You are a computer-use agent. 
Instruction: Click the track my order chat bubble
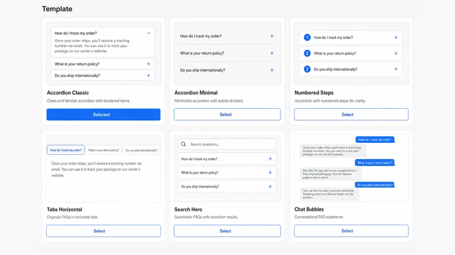[x=375, y=139]
